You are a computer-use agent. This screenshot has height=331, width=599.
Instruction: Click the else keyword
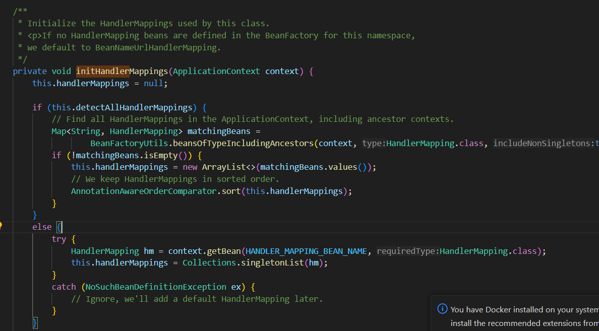[42, 227]
